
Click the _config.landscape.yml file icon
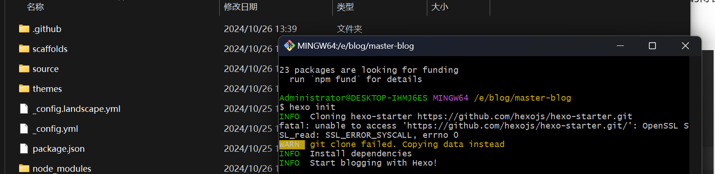pos(24,109)
